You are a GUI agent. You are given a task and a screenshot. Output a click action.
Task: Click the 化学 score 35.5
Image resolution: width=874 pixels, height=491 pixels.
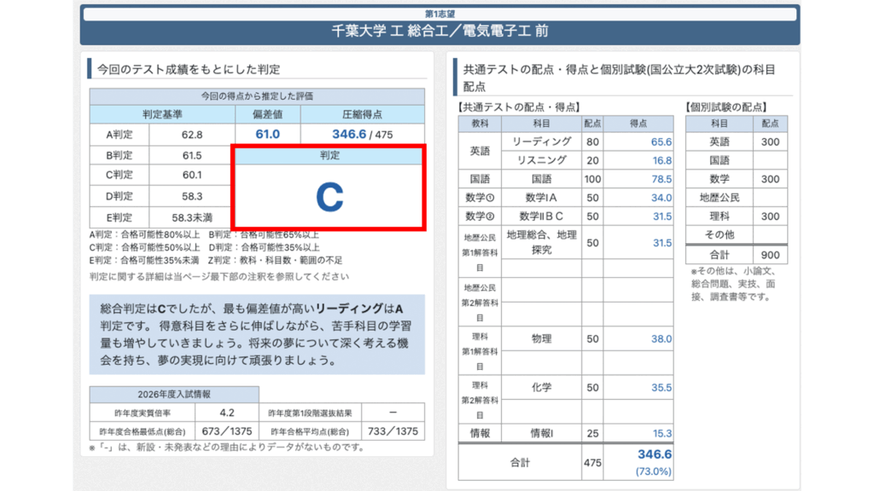click(661, 387)
